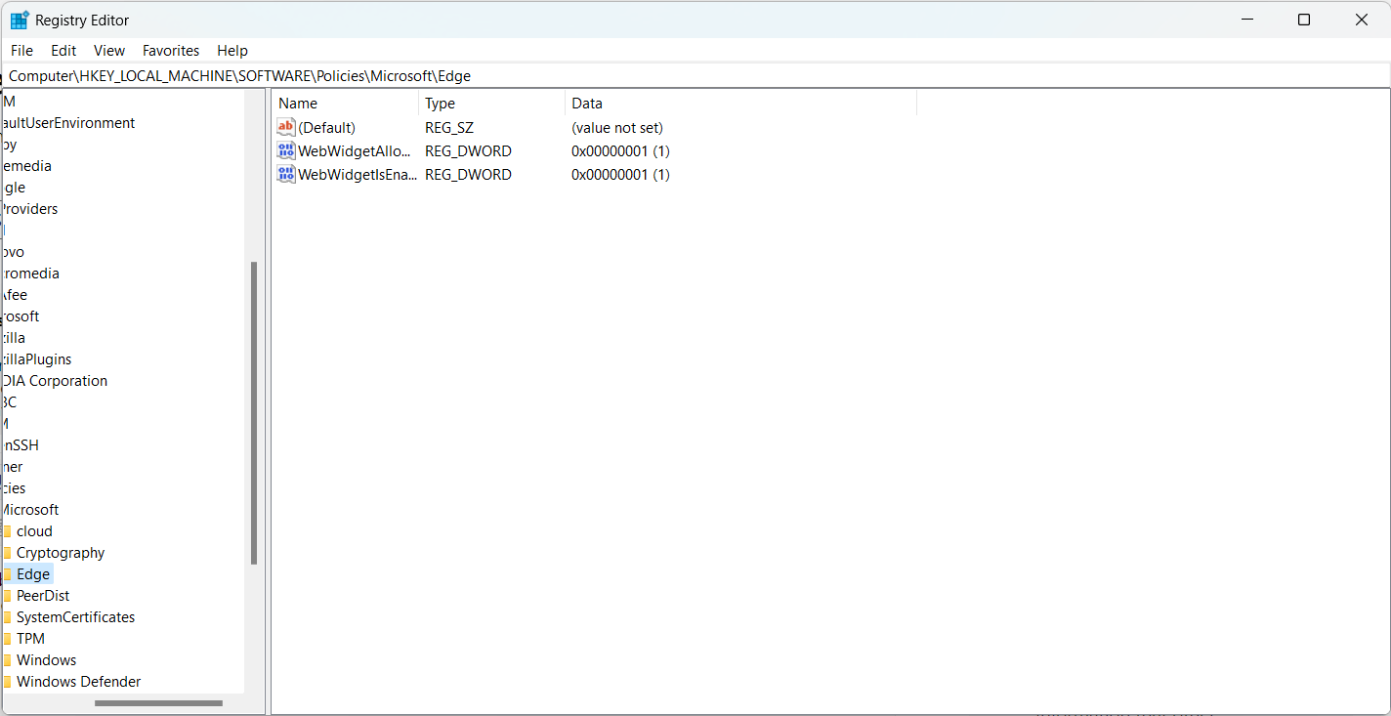Select the aultUserEnvironment key in tree
The height and width of the screenshot is (716, 1391).
67,123
